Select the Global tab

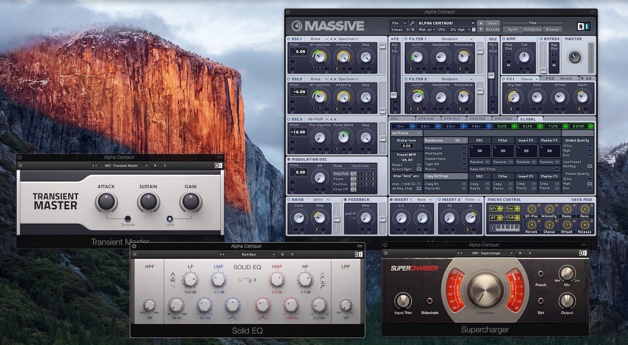pos(530,119)
